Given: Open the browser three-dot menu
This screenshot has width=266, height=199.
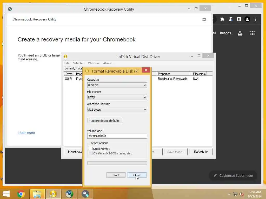Looking at the screenshot, I should (x=256, y=19).
